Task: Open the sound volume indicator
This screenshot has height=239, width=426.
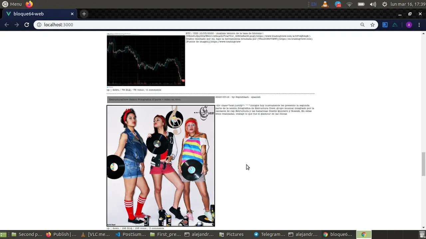Action: (373, 4)
